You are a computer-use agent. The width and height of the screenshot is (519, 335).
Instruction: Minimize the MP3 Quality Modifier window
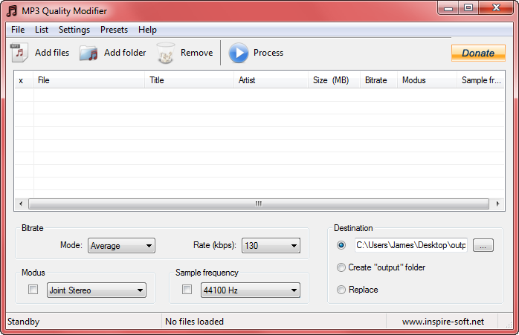[448, 8]
